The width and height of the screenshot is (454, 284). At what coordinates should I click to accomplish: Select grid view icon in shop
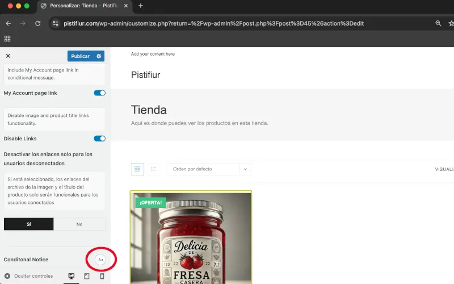[137, 169]
